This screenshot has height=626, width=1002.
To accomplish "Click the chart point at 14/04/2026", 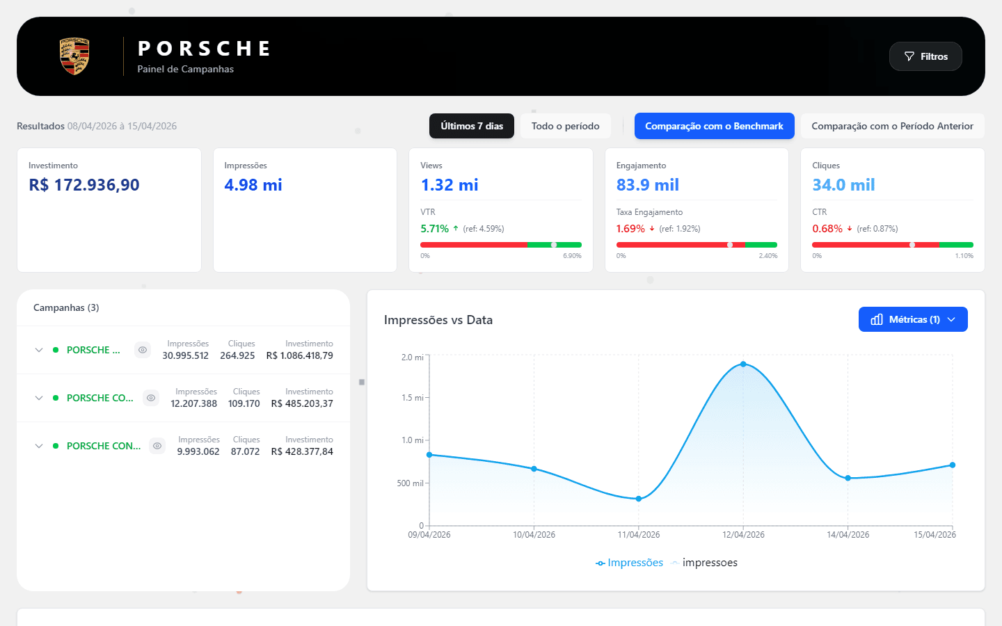I will coord(848,478).
